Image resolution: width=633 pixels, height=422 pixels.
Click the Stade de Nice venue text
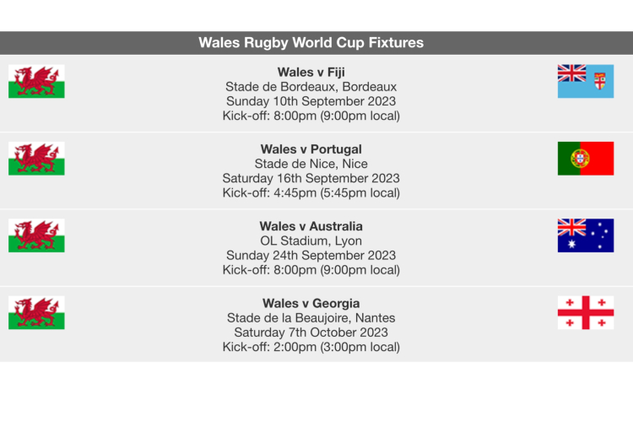tap(311, 164)
